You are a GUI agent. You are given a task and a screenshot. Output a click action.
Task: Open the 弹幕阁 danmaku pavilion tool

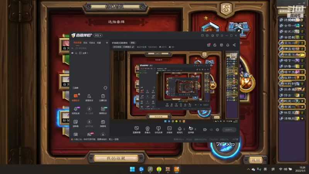[x=103, y=123]
